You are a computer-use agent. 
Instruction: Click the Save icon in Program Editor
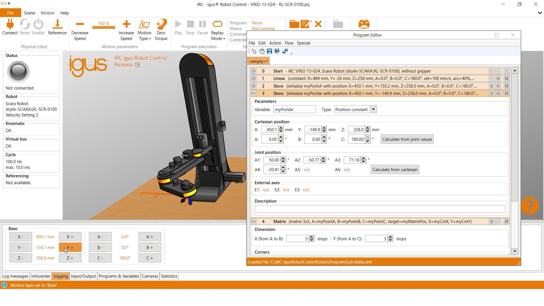pyautogui.click(x=269, y=51)
